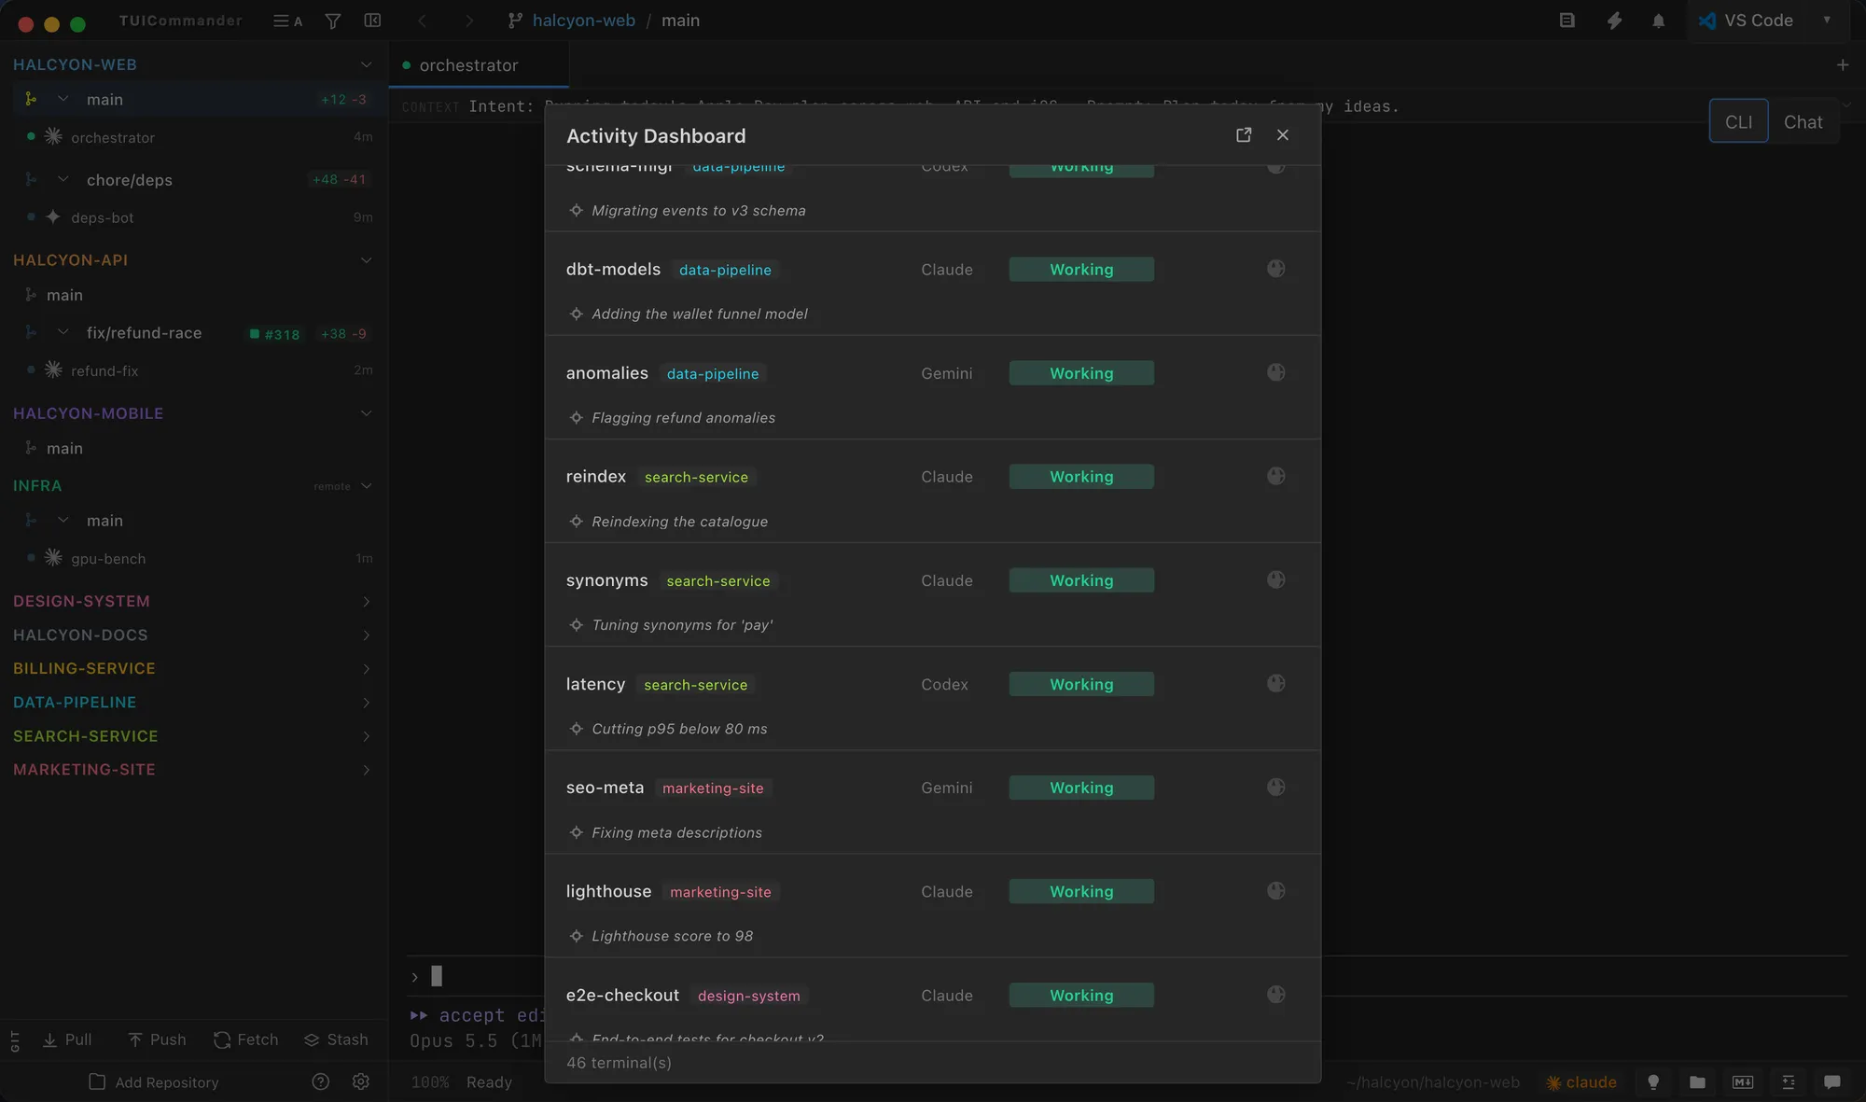Collapse the HALCYON-WEB repository group

point(366,64)
